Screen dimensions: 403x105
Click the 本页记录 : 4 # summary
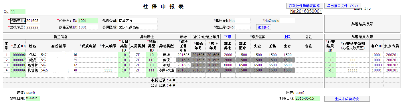(x=163, y=80)
